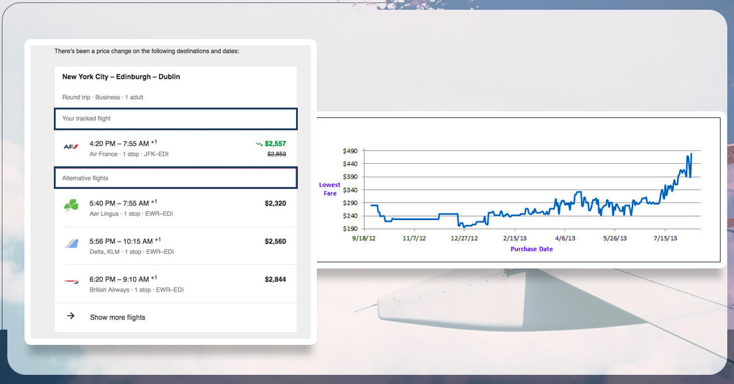
Task: Click the arrow icon beside Show more flights
Action: [70, 316]
